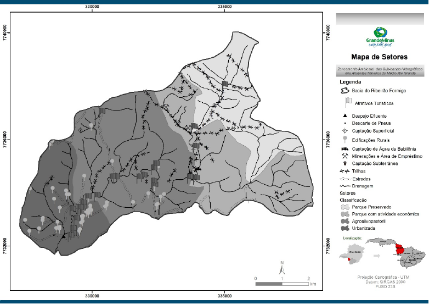Click the Despejo Efluente triangle symbol
Viewport: 429px width, 304px height.
345,116
